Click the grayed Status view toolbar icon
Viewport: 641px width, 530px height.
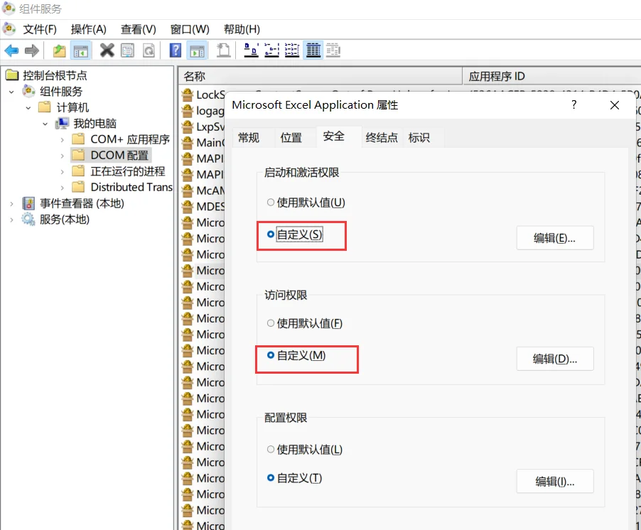[333, 50]
